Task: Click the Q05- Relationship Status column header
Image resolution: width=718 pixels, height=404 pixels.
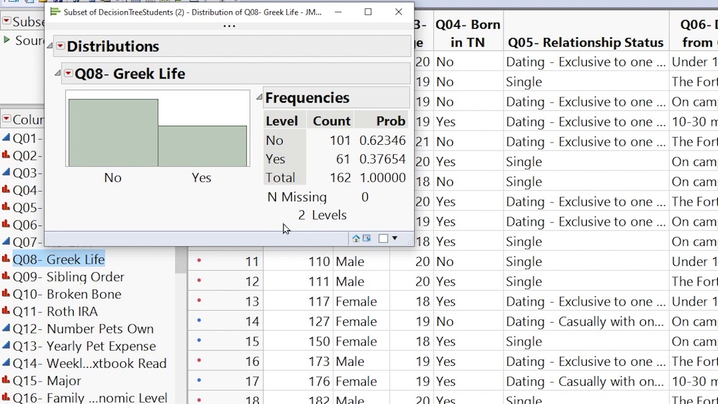Action: pyautogui.click(x=585, y=42)
